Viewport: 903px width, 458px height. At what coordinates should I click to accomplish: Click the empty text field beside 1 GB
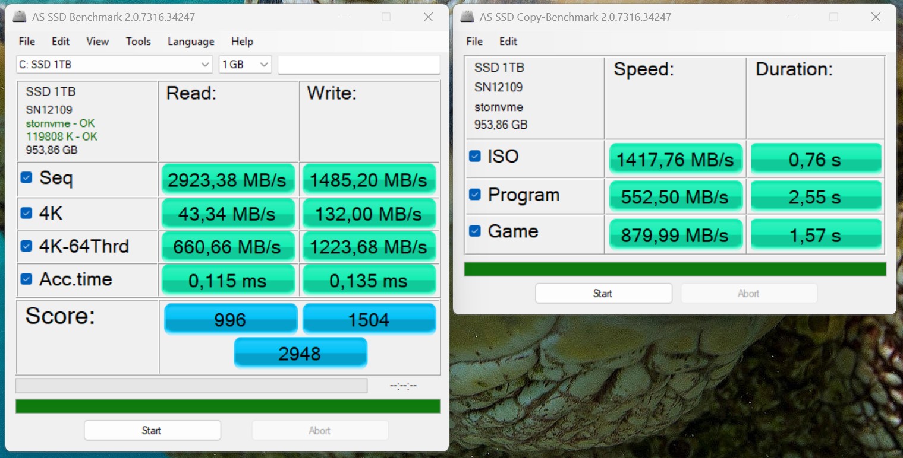[358, 65]
